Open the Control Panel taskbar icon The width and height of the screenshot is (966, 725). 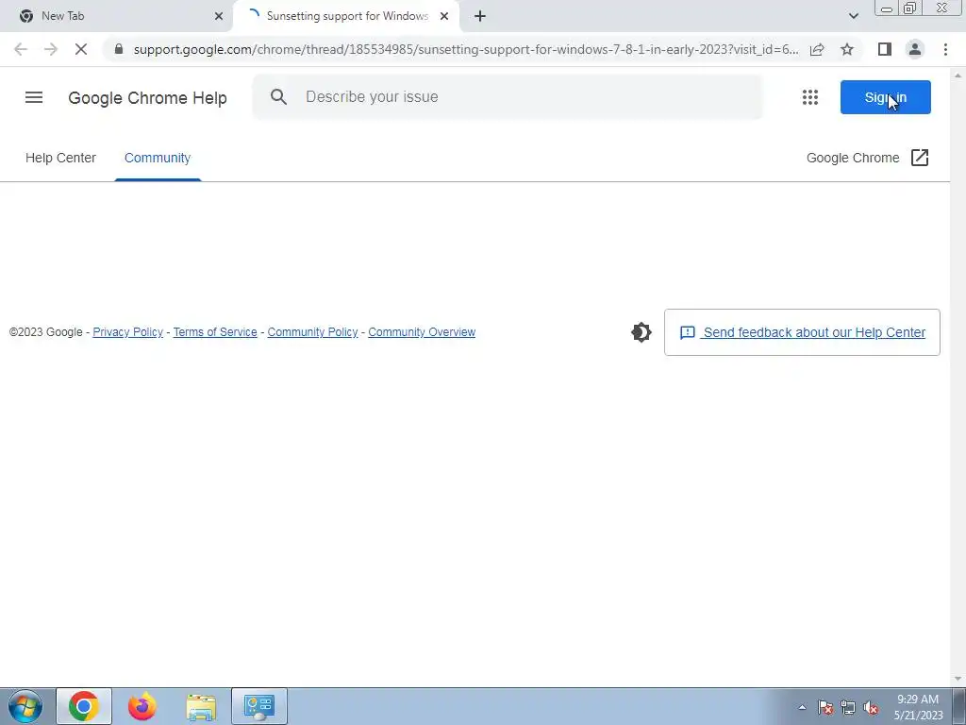pos(259,706)
